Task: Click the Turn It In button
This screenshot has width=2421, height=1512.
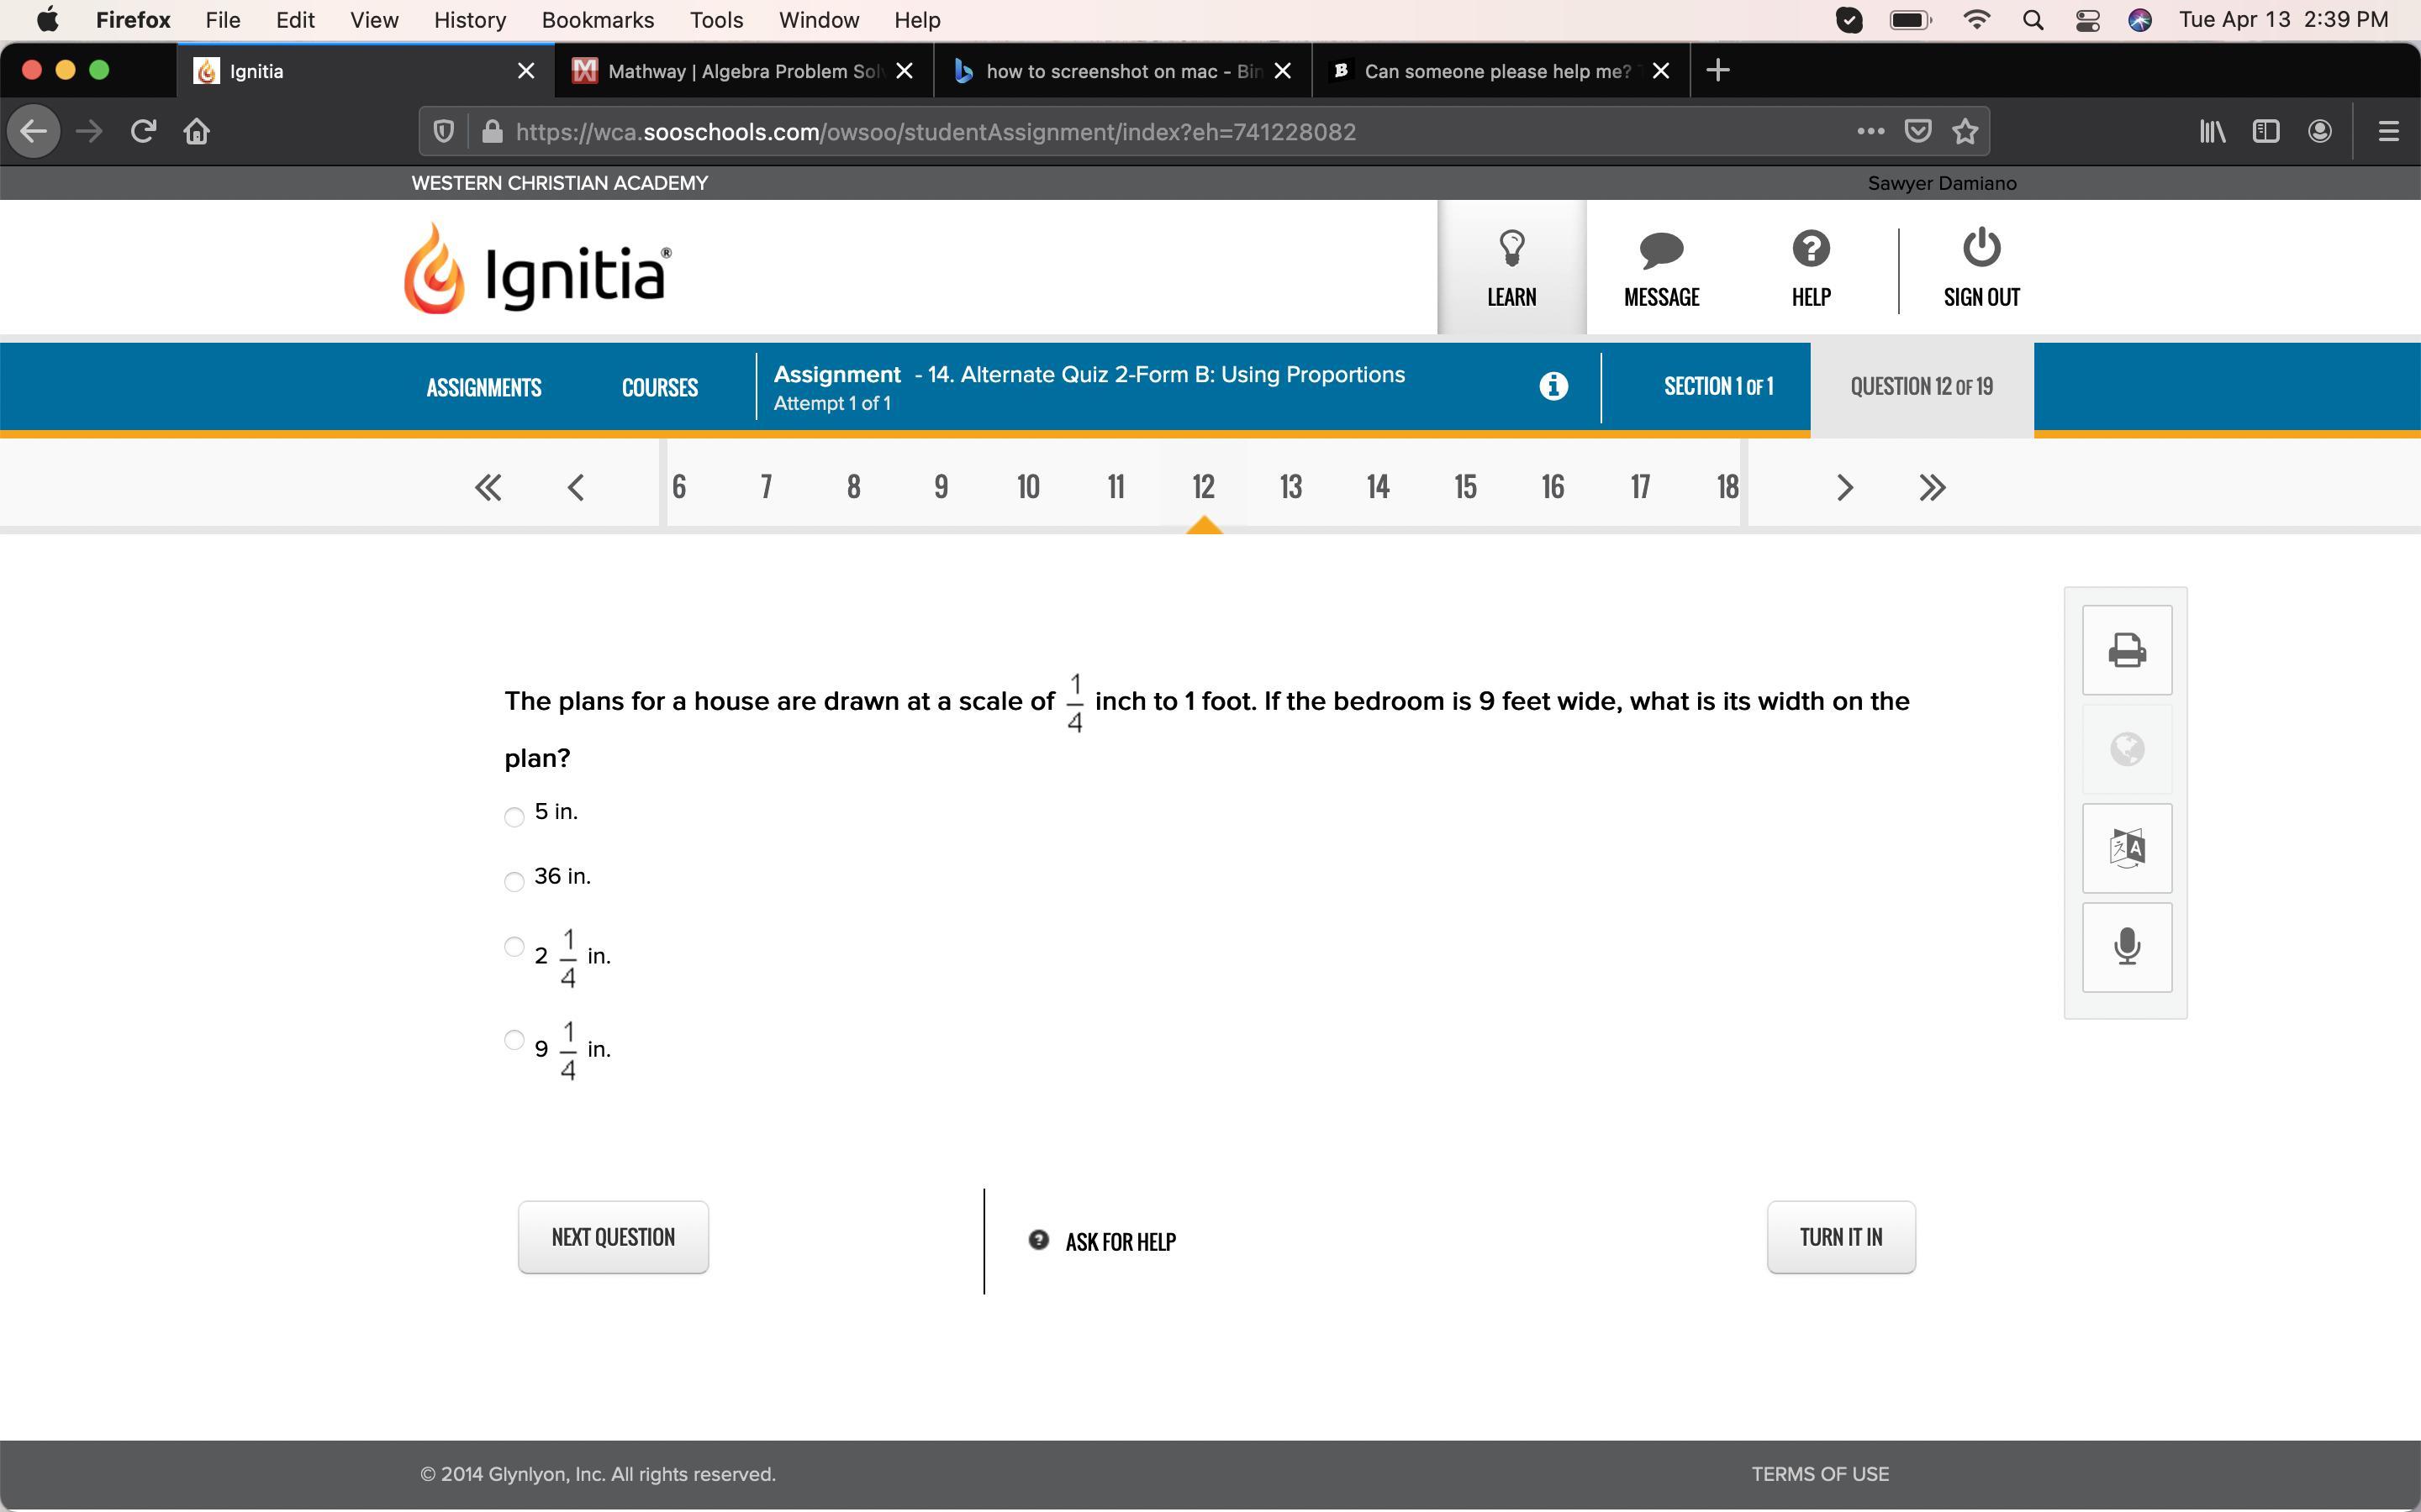Action: [1840, 1237]
